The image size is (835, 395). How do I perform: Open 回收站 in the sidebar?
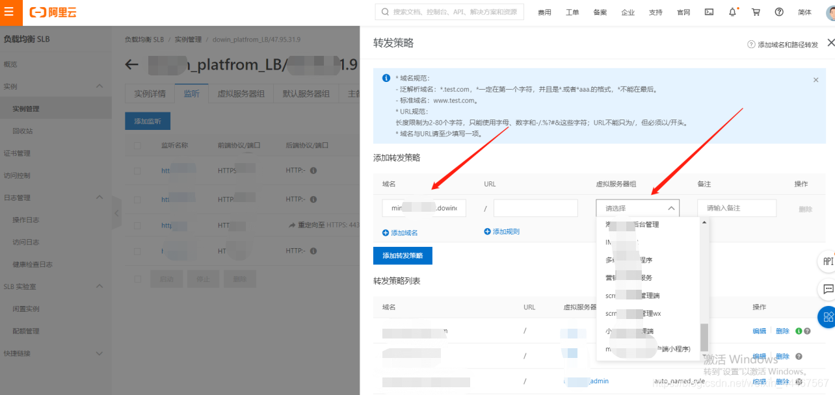pos(23,131)
